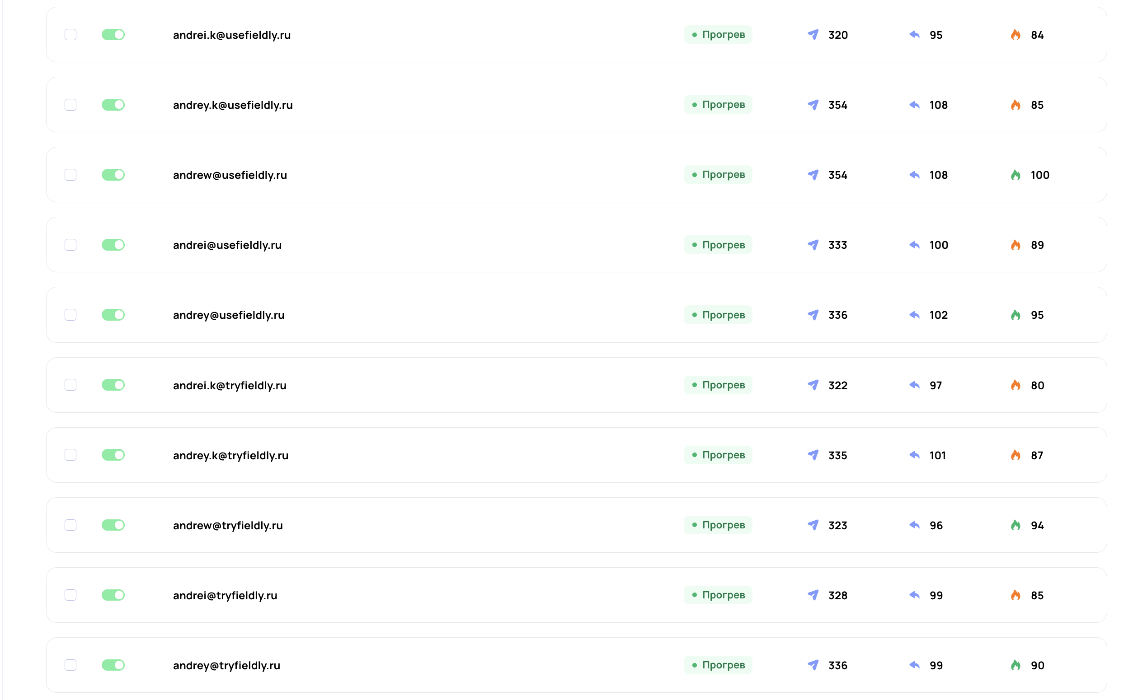This screenshot has width=1147, height=700.
Task: Click the reply icon for andrei@tryfieldly.ru
Action: [914, 595]
